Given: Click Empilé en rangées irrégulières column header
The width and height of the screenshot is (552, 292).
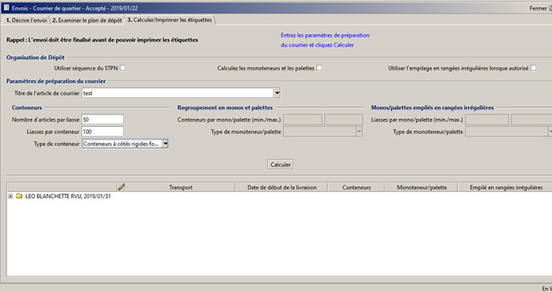Looking at the screenshot, I should 506,187.
